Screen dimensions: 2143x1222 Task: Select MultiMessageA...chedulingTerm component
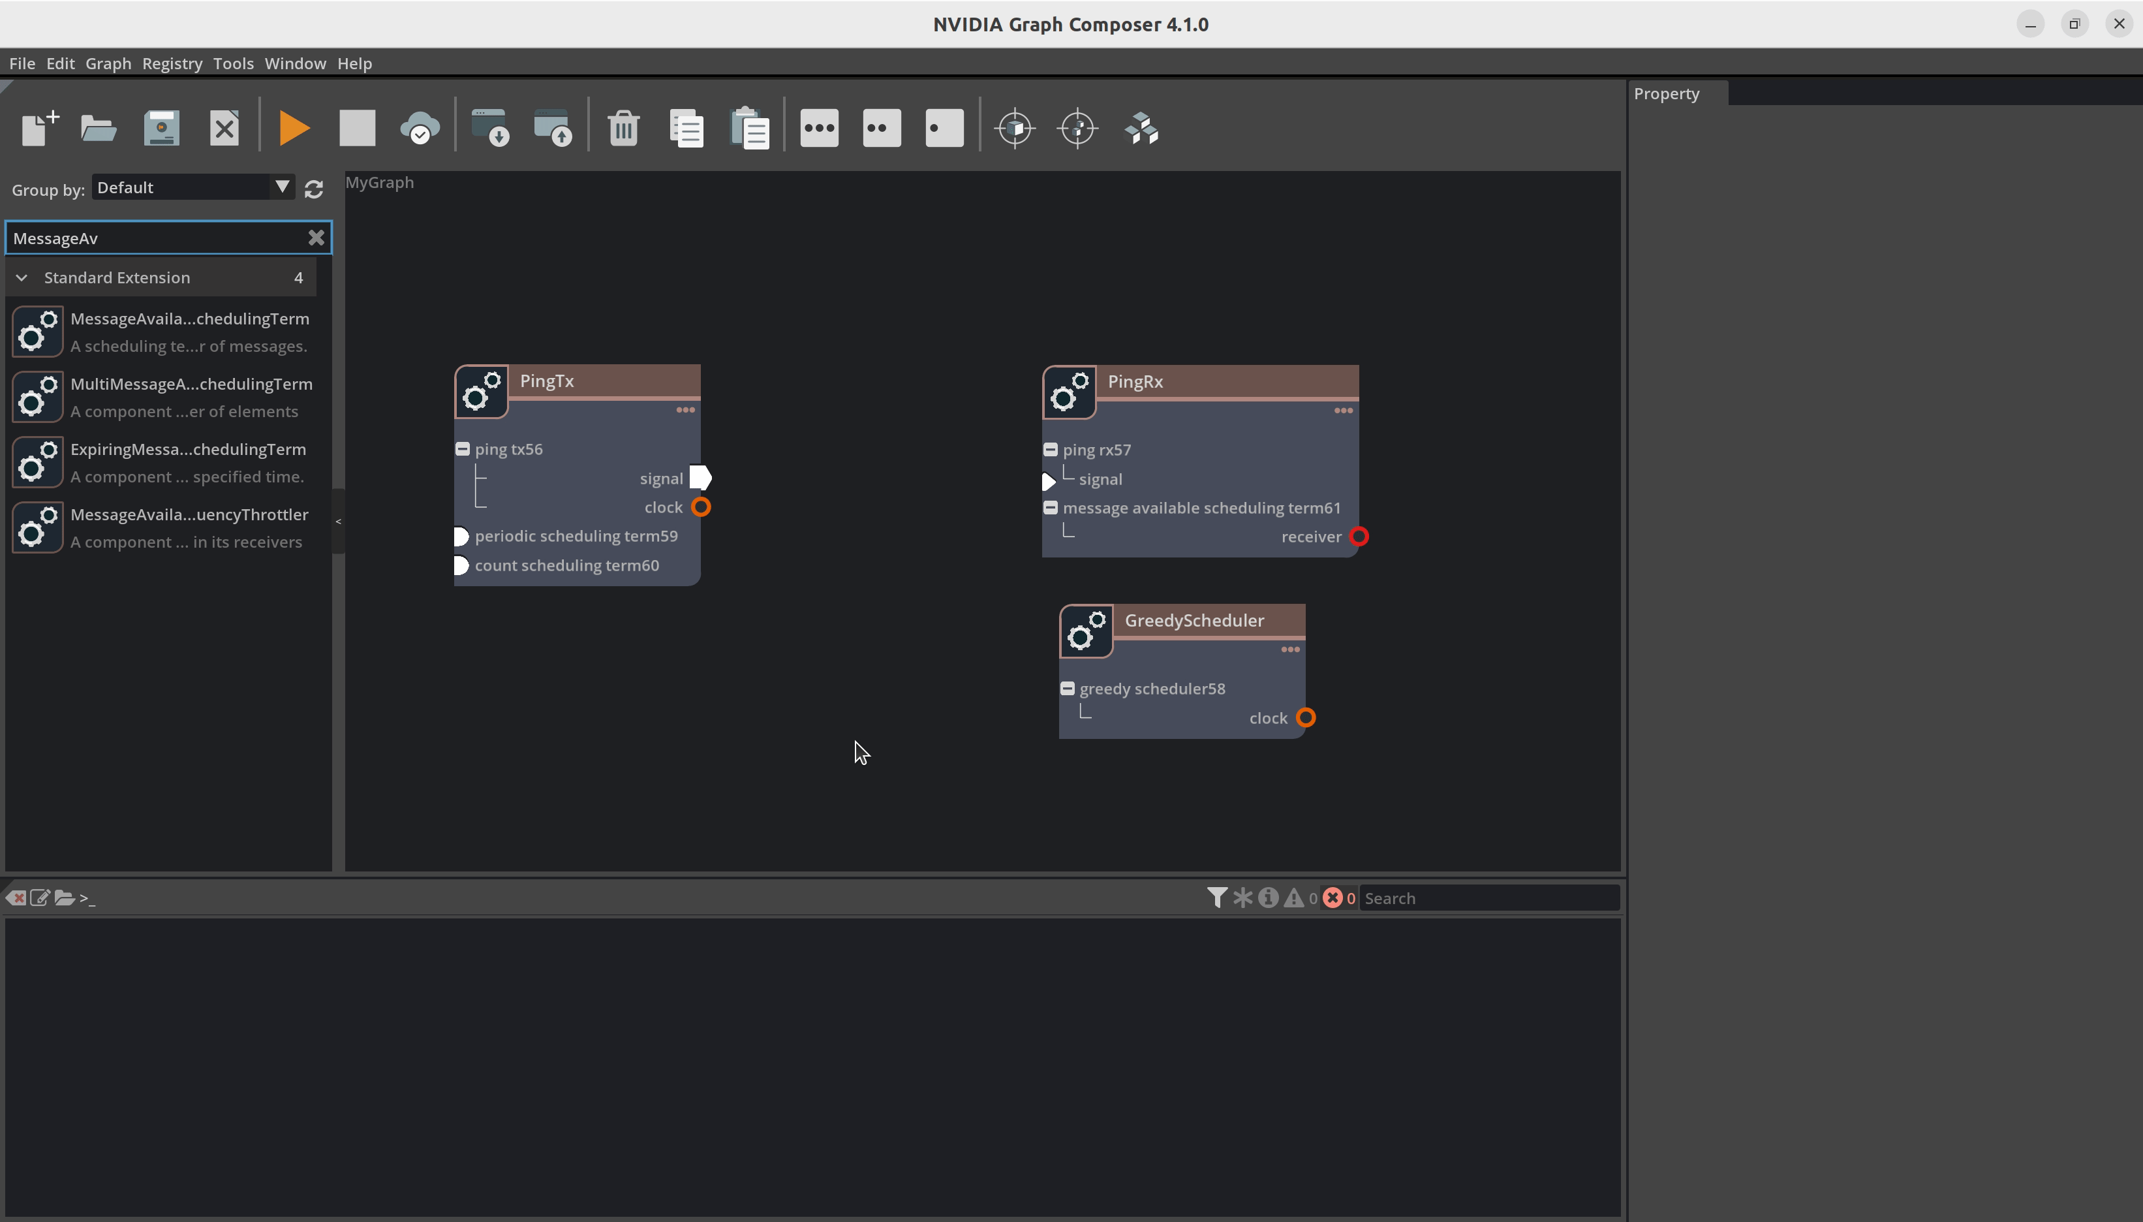162,397
